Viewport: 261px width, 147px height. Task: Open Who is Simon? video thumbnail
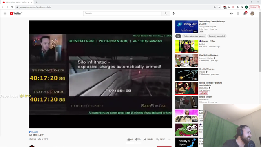pos(187,102)
